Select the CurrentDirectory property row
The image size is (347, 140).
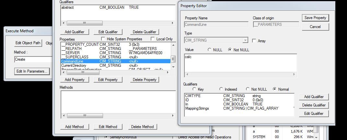coord(116,65)
